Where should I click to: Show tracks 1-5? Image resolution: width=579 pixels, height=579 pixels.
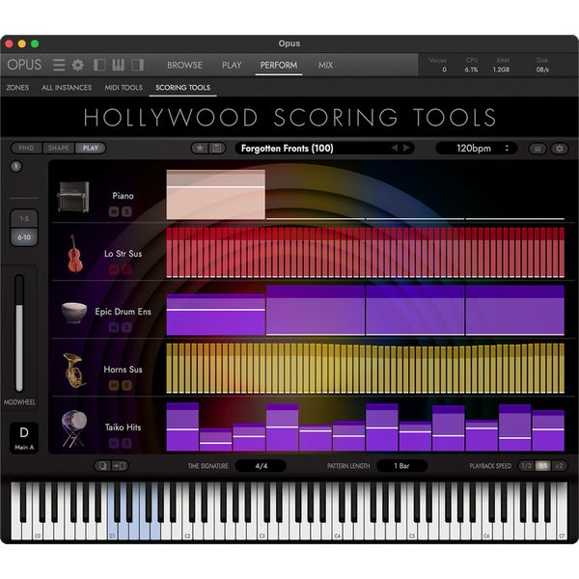[x=24, y=219]
